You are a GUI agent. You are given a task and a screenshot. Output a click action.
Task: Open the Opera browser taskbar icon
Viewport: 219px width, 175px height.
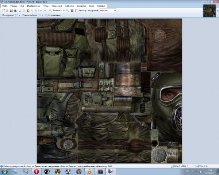tap(36, 172)
